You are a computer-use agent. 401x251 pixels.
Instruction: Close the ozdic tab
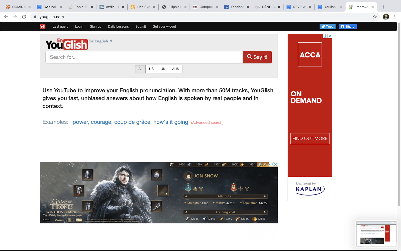coord(123,7)
